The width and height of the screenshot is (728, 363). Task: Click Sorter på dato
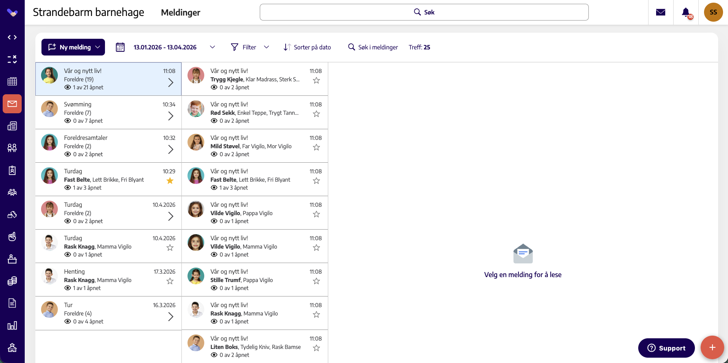[x=307, y=47]
